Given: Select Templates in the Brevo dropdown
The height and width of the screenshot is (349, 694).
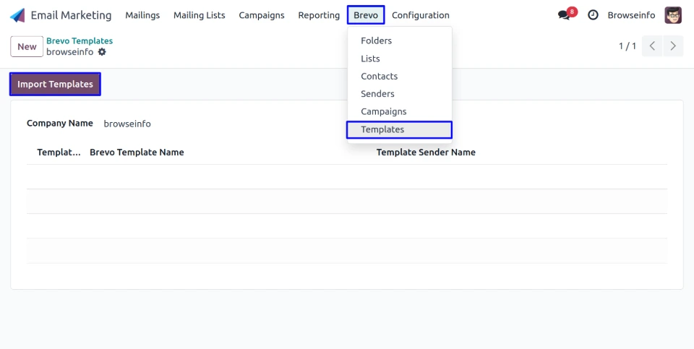Looking at the screenshot, I should coord(382,129).
